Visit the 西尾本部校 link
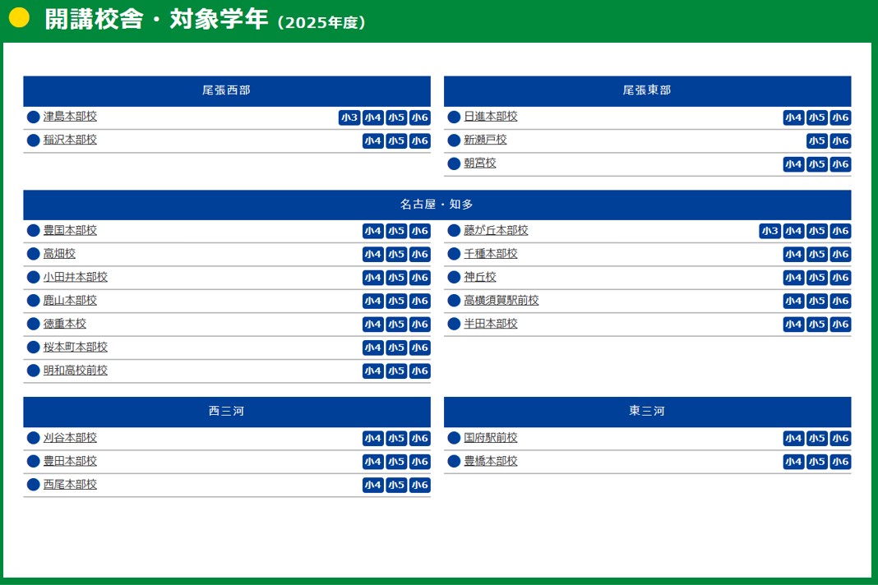The image size is (878, 585). tap(70, 485)
